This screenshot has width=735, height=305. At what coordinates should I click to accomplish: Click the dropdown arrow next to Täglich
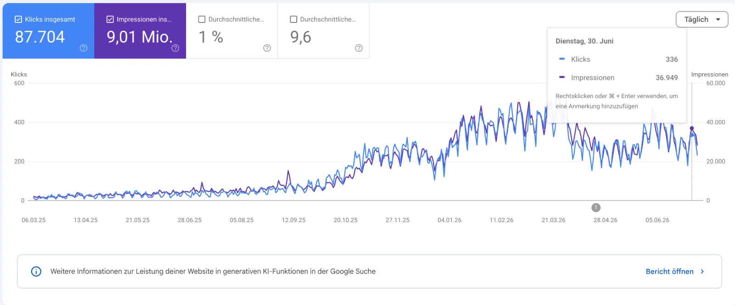click(x=718, y=20)
